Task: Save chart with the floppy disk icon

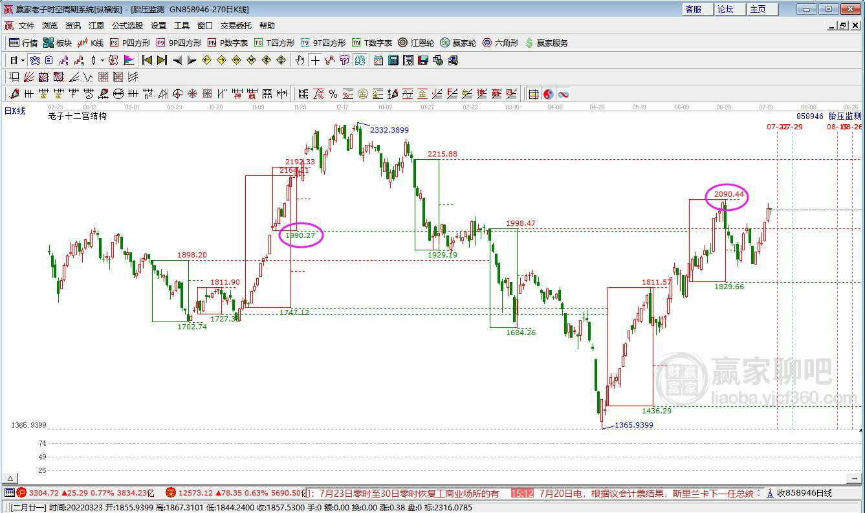Action: (423, 60)
